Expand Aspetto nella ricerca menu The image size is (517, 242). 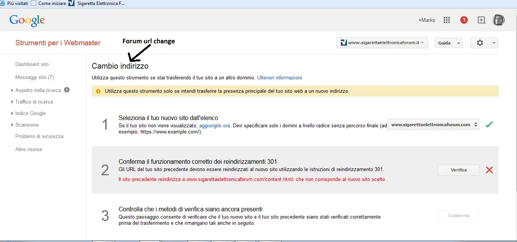(38, 91)
